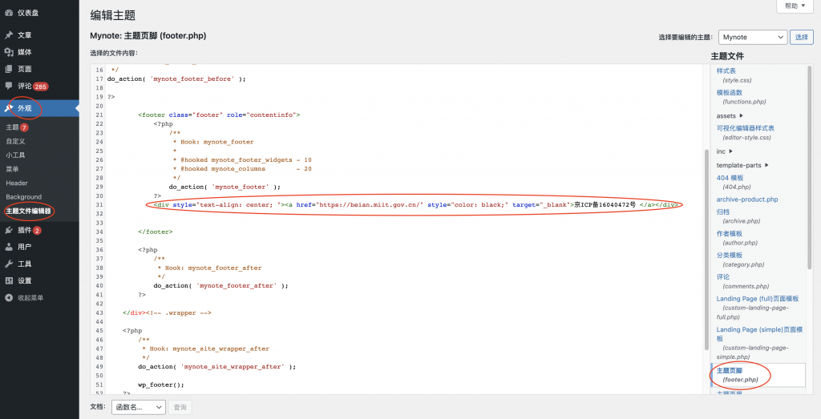The height and width of the screenshot is (419, 821).
Task: Open the Theme File Editor (主题文件编辑器) submenu
Action: click(29, 212)
